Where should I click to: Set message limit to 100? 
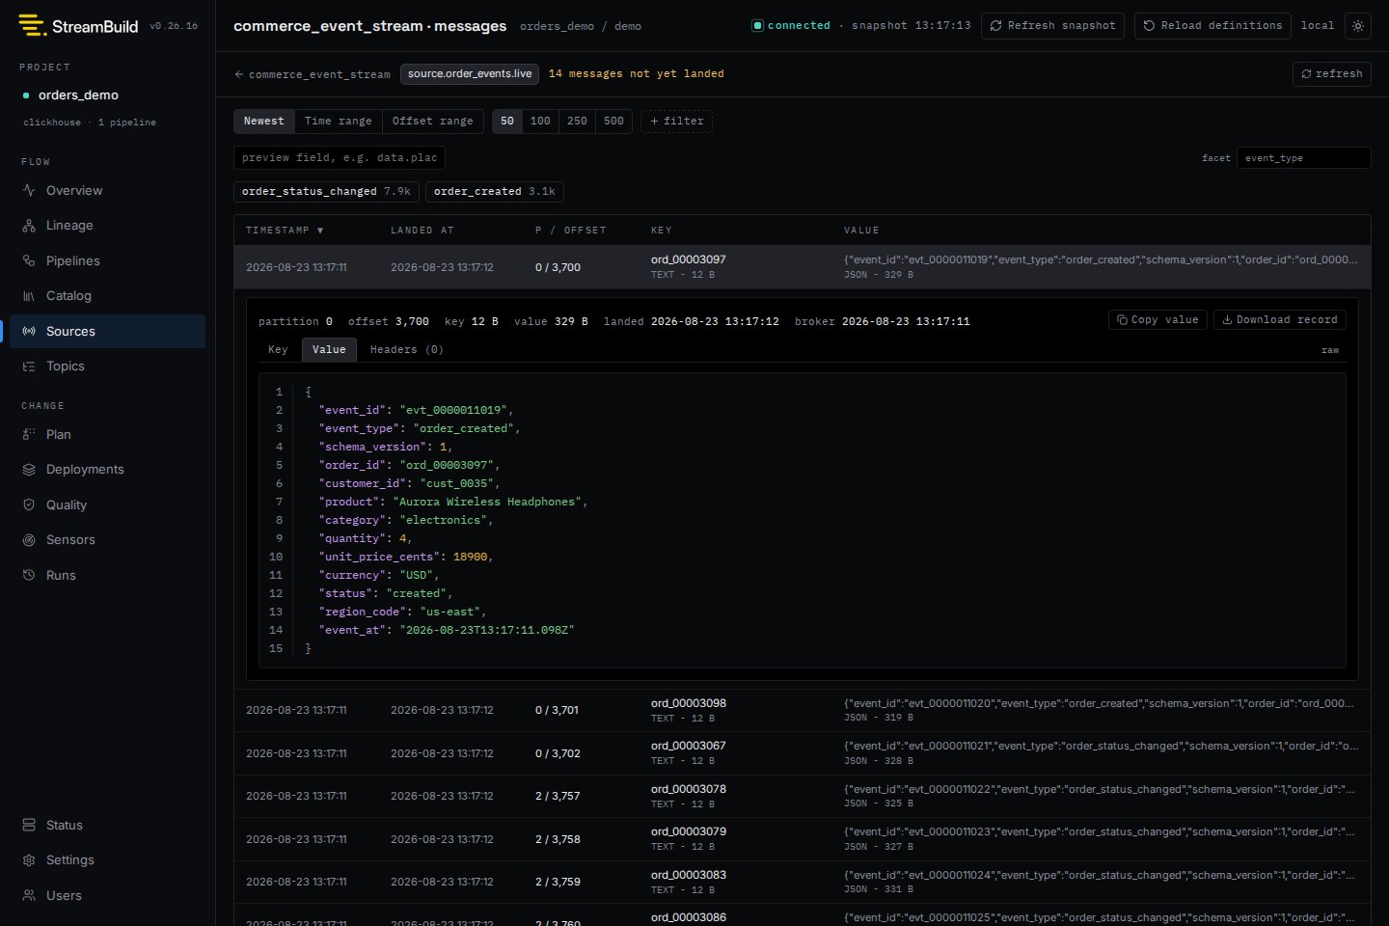coord(540,121)
